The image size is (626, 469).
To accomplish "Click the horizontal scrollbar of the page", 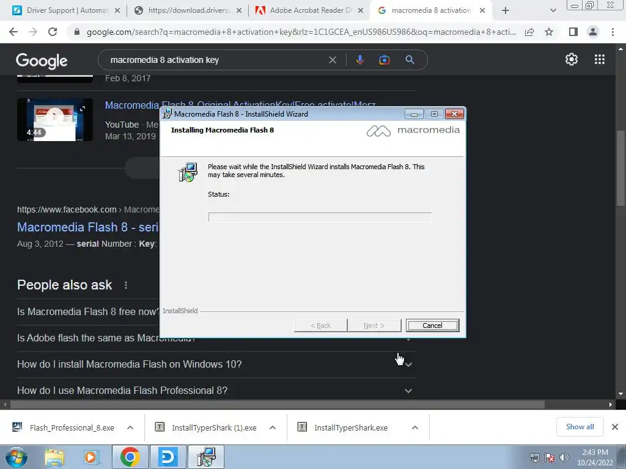I will click(277, 404).
